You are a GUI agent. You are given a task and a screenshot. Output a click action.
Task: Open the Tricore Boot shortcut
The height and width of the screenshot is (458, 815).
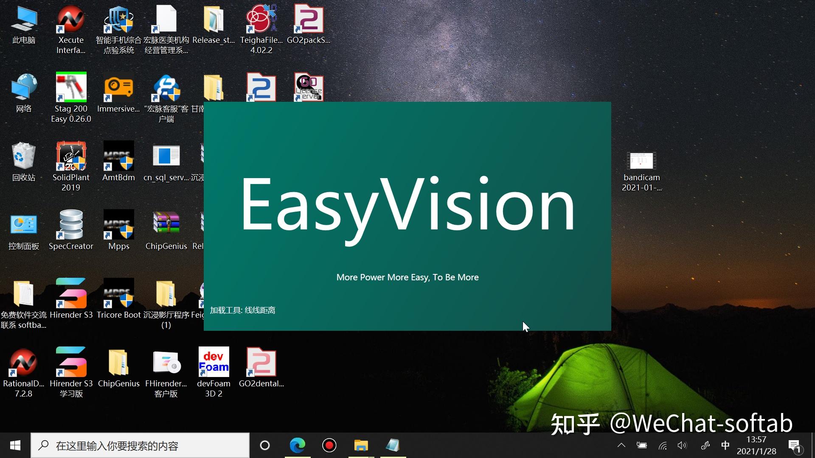(x=118, y=293)
